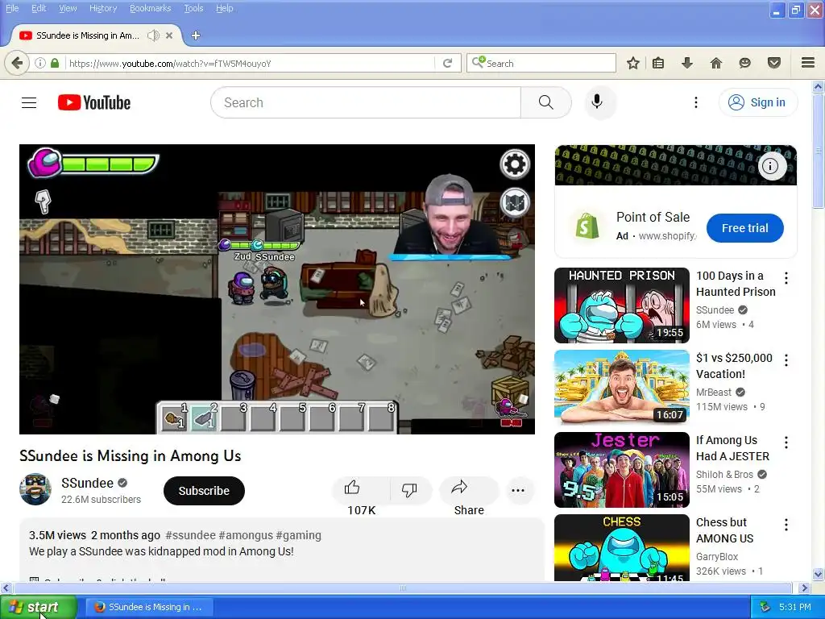Click the vertical scrollbar up arrow
The image size is (825, 619).
(x=819, y=86)
